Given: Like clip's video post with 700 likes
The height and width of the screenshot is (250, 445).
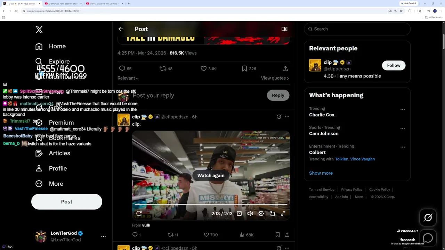Looking at the screenshot, I should click(211, 235).
